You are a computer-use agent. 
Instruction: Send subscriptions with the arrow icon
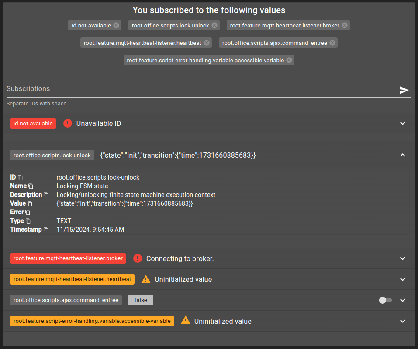[404, 90]
